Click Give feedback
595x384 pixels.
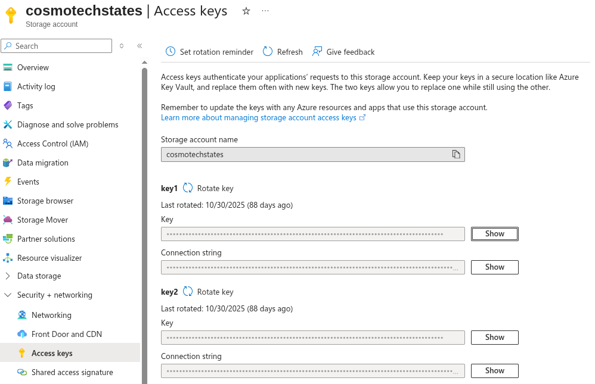point(343,52)
